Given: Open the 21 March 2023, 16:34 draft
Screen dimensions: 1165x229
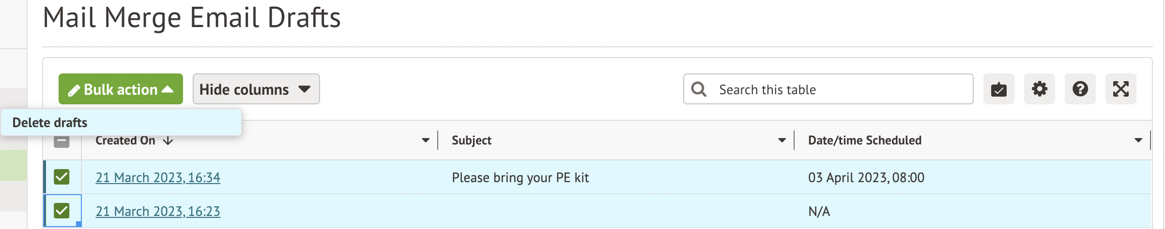Looking at the screenshot, I should click(x=158, y=178).
